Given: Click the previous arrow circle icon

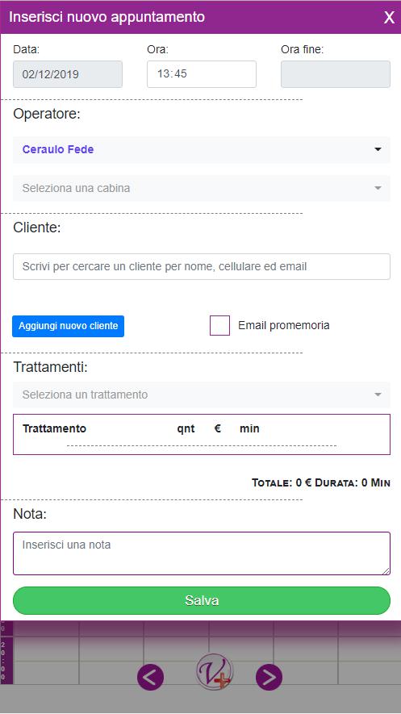Looking at the screenshot, I should [150, 677].
